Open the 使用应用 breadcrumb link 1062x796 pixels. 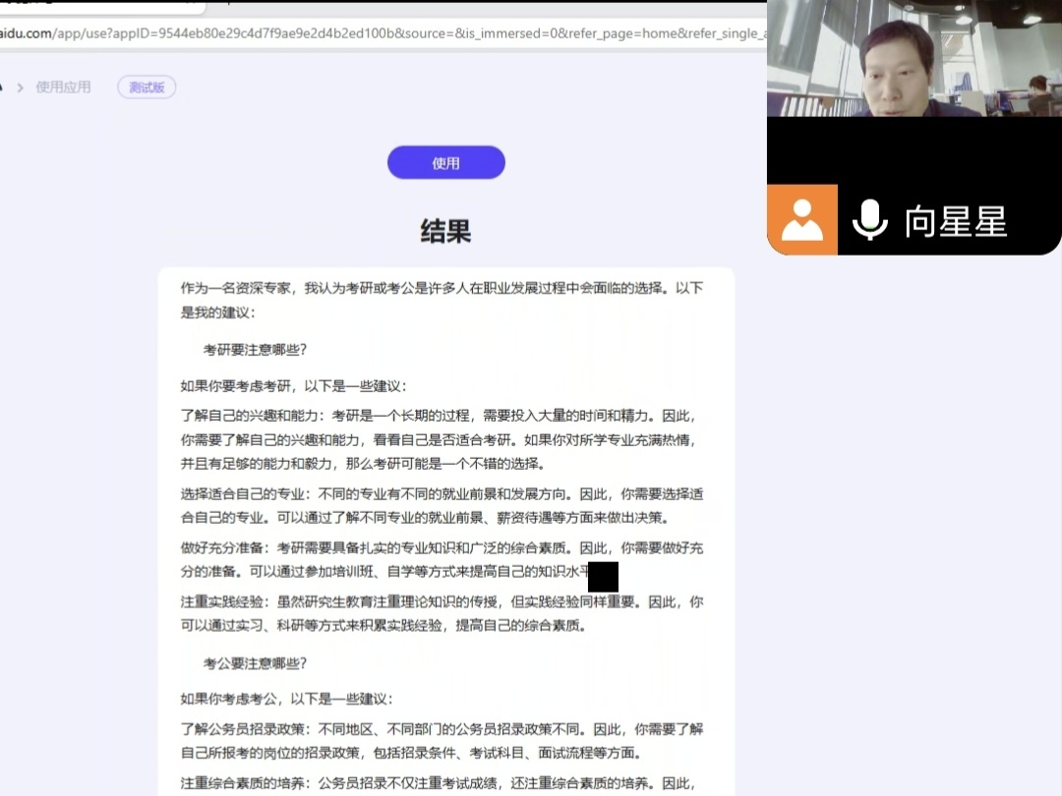(63, 87)
